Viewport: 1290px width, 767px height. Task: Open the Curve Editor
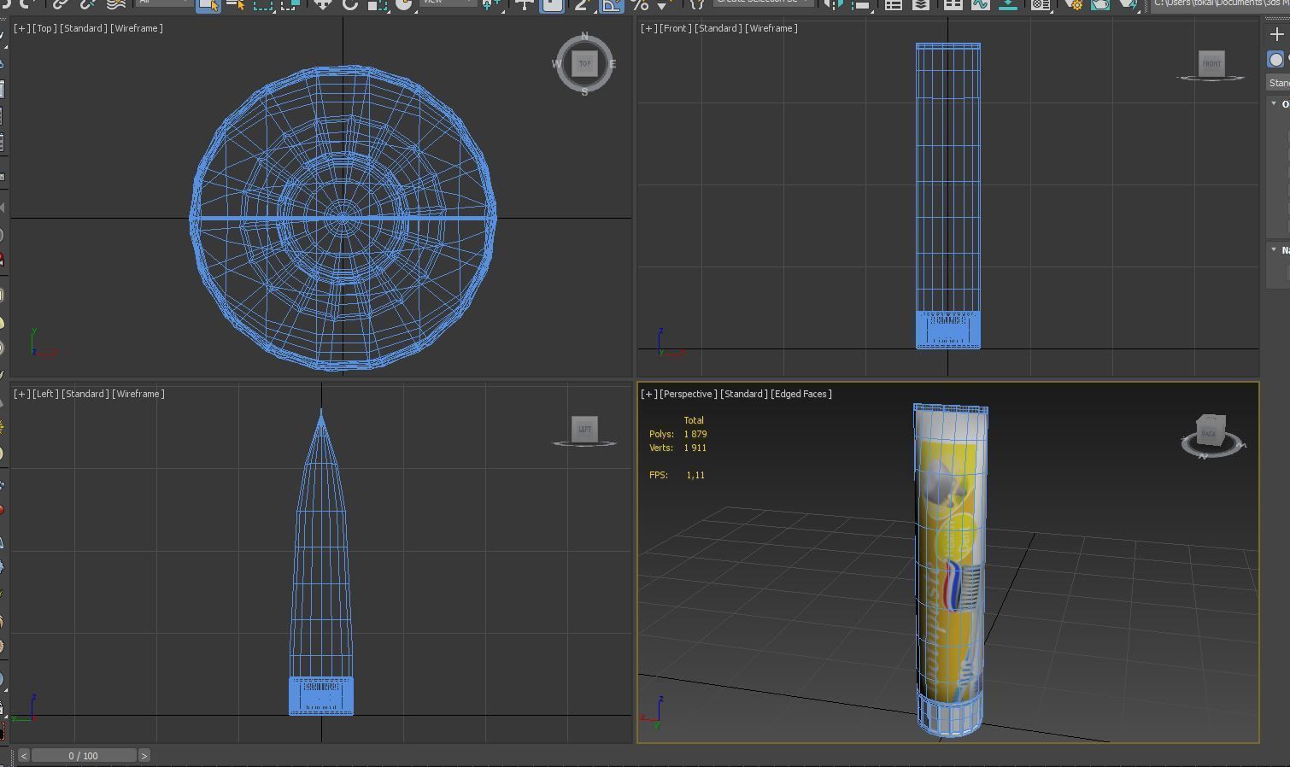980,4
